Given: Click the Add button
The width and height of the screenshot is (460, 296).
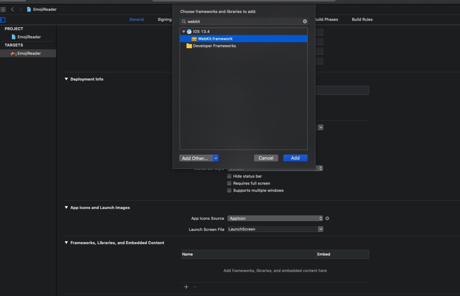Looking at the screenshot, I should 295,158.
